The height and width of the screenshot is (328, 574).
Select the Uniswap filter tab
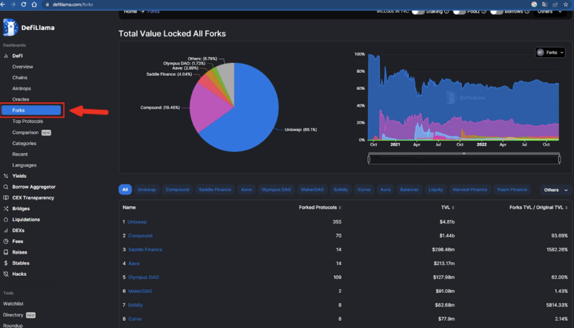[147, 190]
